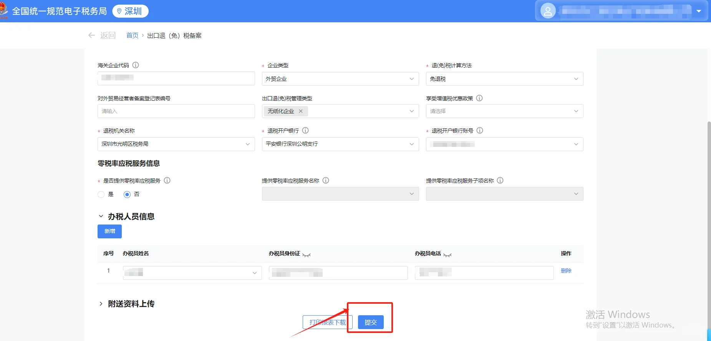This screenshot has width=711, height=341.
Task: Click the 办税员身份证 input field in row 1
Action: (338, 273)
